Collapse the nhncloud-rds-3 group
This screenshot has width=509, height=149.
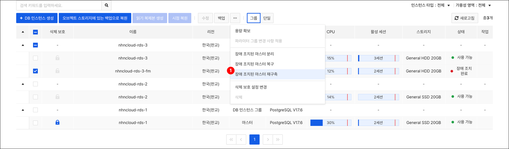[23, 45]
